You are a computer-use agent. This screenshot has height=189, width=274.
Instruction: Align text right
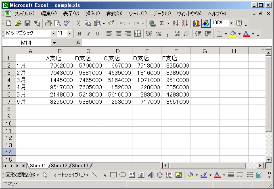click(x=128, y=34)
